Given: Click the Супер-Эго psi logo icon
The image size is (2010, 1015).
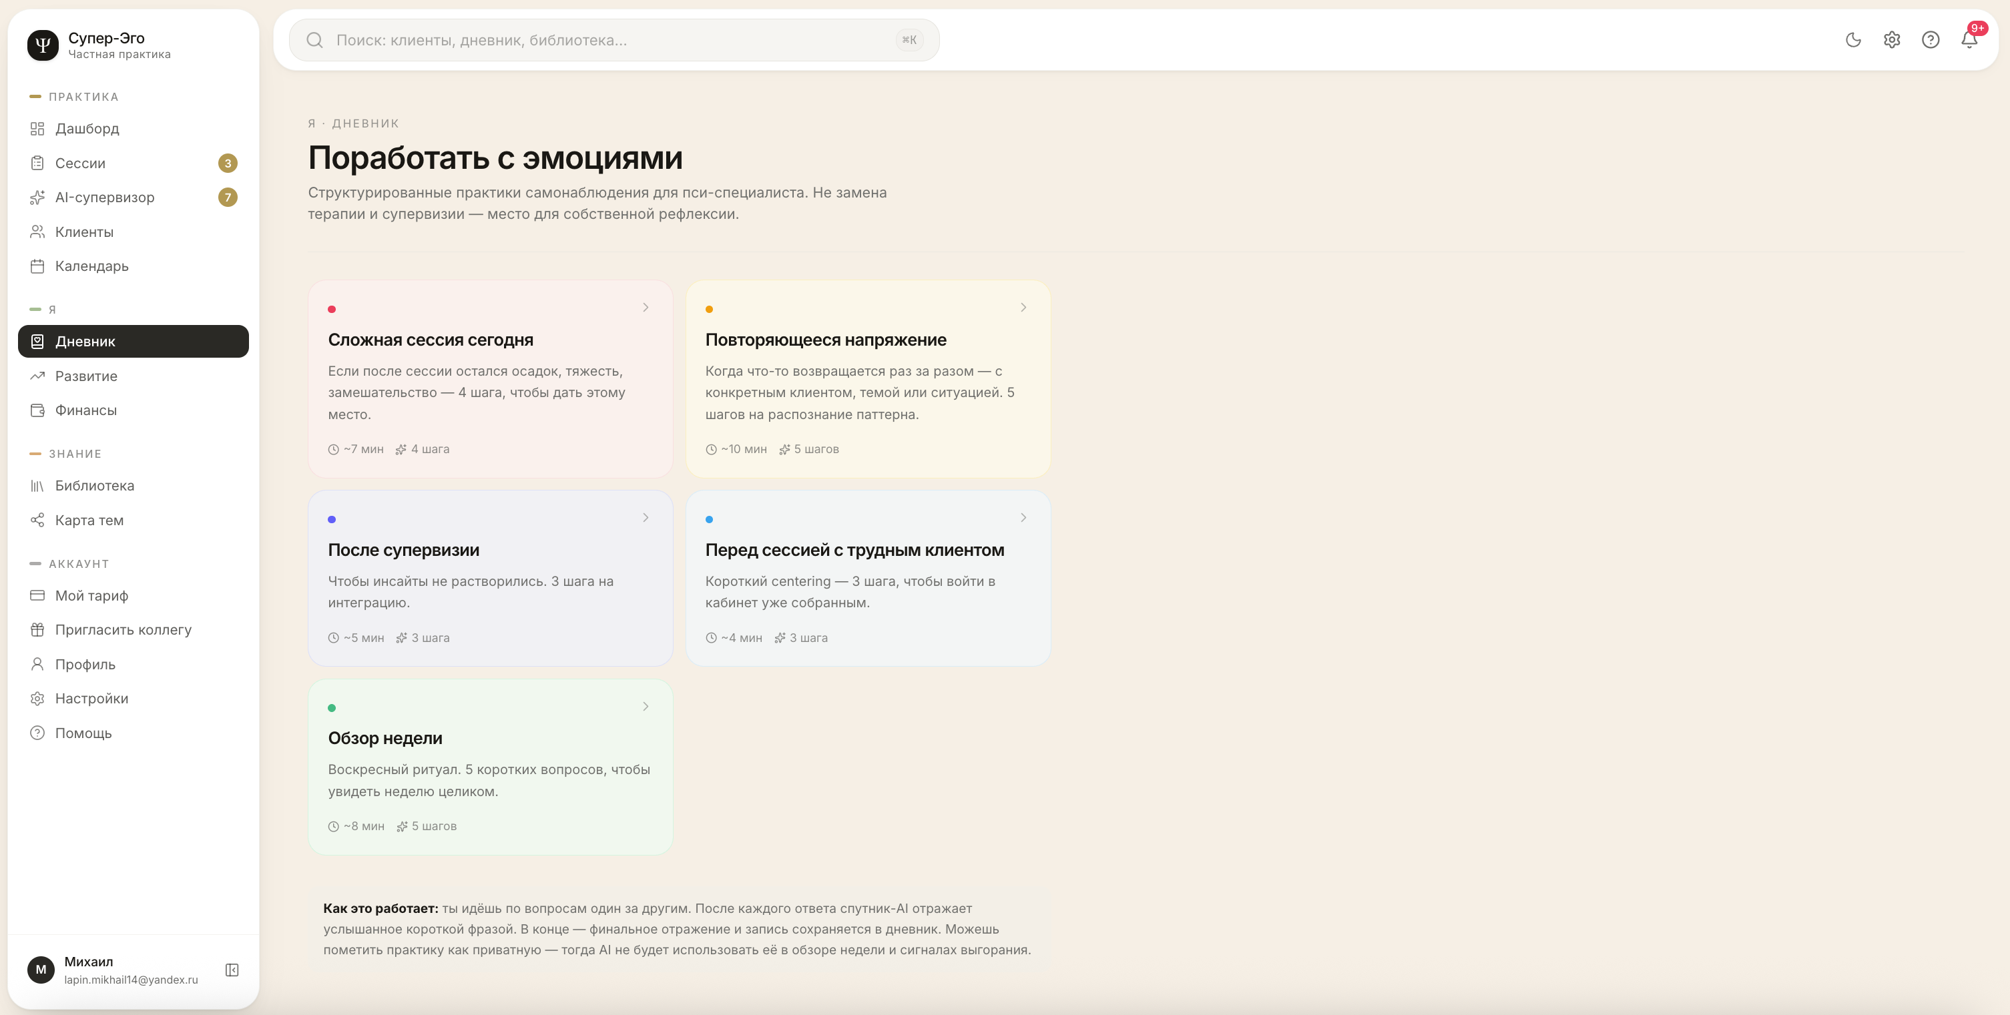Looking at the screenshot, I should [x=43, y=45].
